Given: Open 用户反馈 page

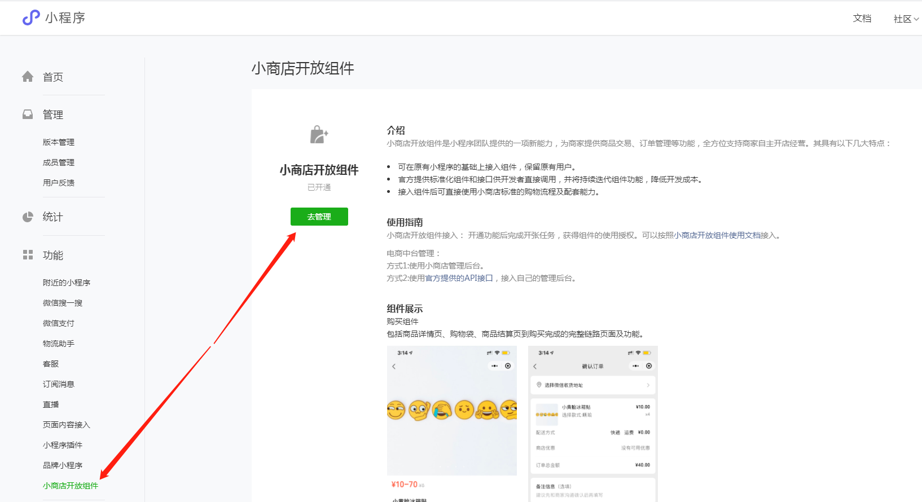Looking at the screenshot, I should pos(59,183).
